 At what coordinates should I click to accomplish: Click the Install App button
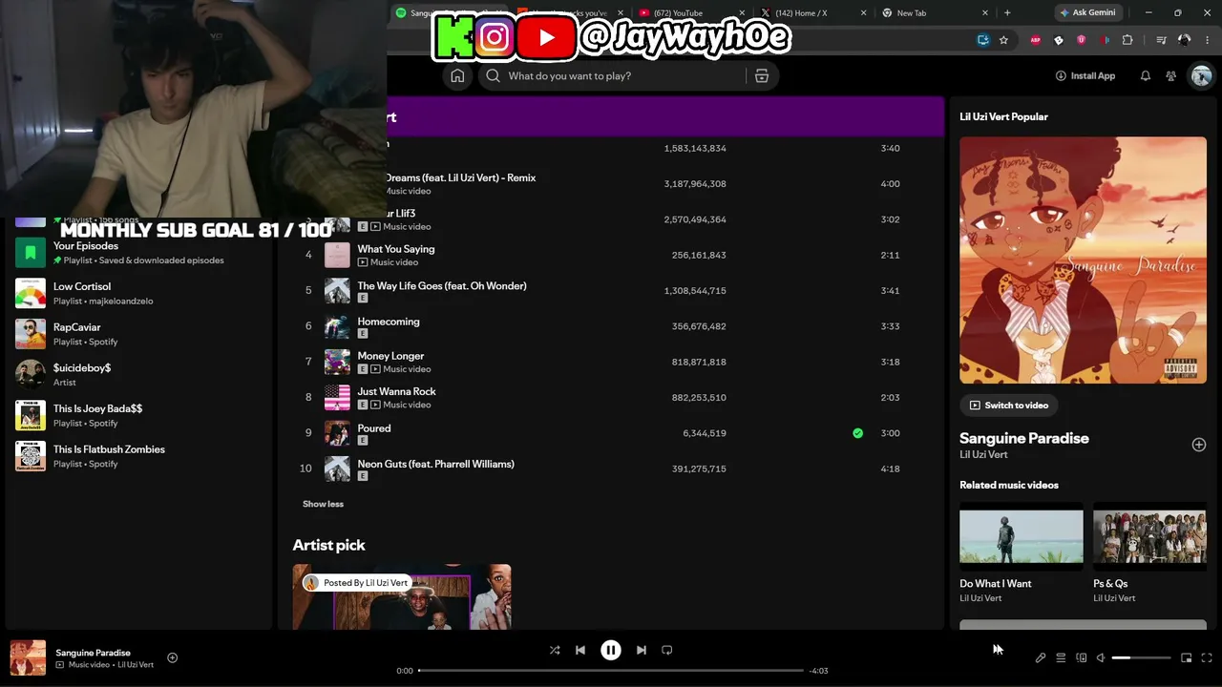(1085, 76)
